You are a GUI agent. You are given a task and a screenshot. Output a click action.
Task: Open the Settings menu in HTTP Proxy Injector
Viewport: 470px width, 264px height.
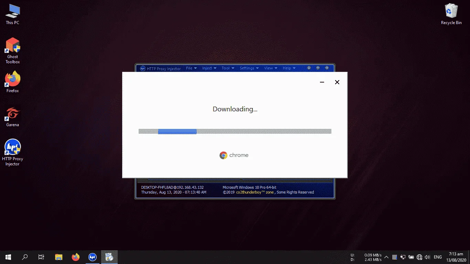coord(249,68)
